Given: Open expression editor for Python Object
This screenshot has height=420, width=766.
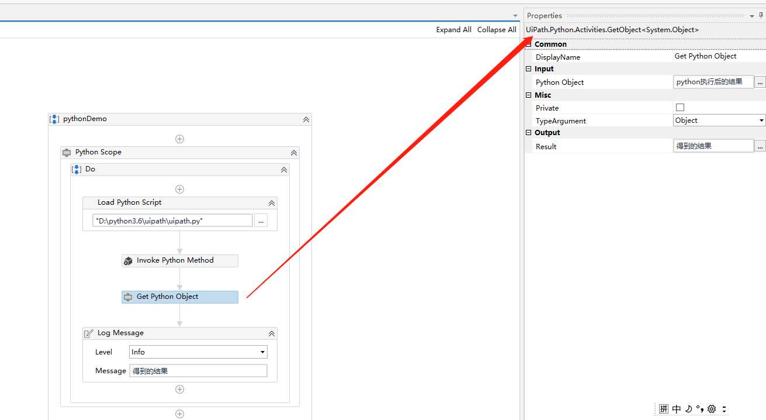Looking at the screenshot, I should point(760,82).
